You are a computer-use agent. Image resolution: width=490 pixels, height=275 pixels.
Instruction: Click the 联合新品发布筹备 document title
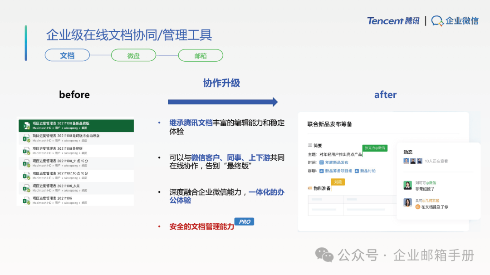pyautogui.click(x=330, y=124)
